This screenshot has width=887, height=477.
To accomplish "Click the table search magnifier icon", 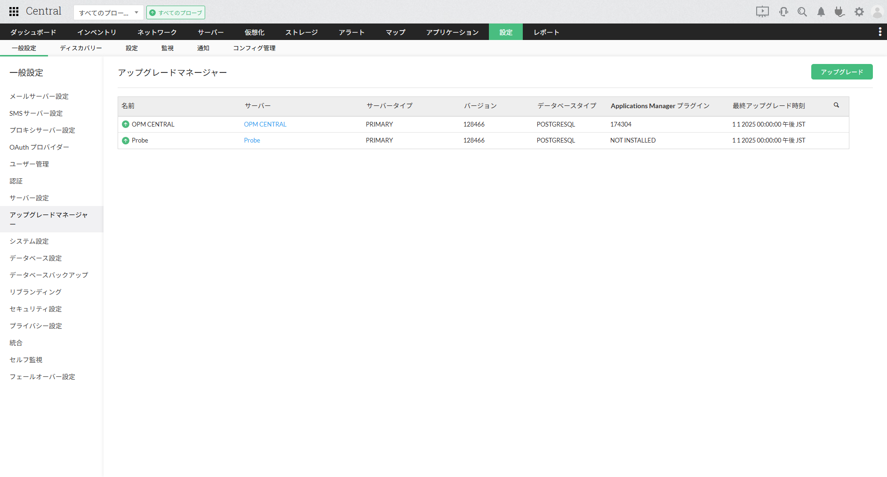I will pos(836,105).
